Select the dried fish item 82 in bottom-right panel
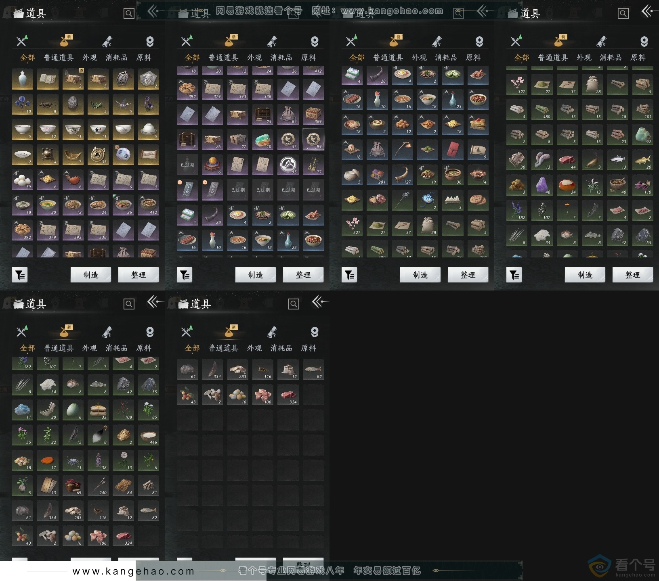 click(313, 369)
